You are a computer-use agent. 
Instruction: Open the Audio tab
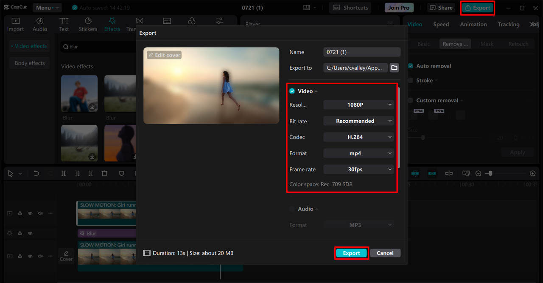click(40, 25)
